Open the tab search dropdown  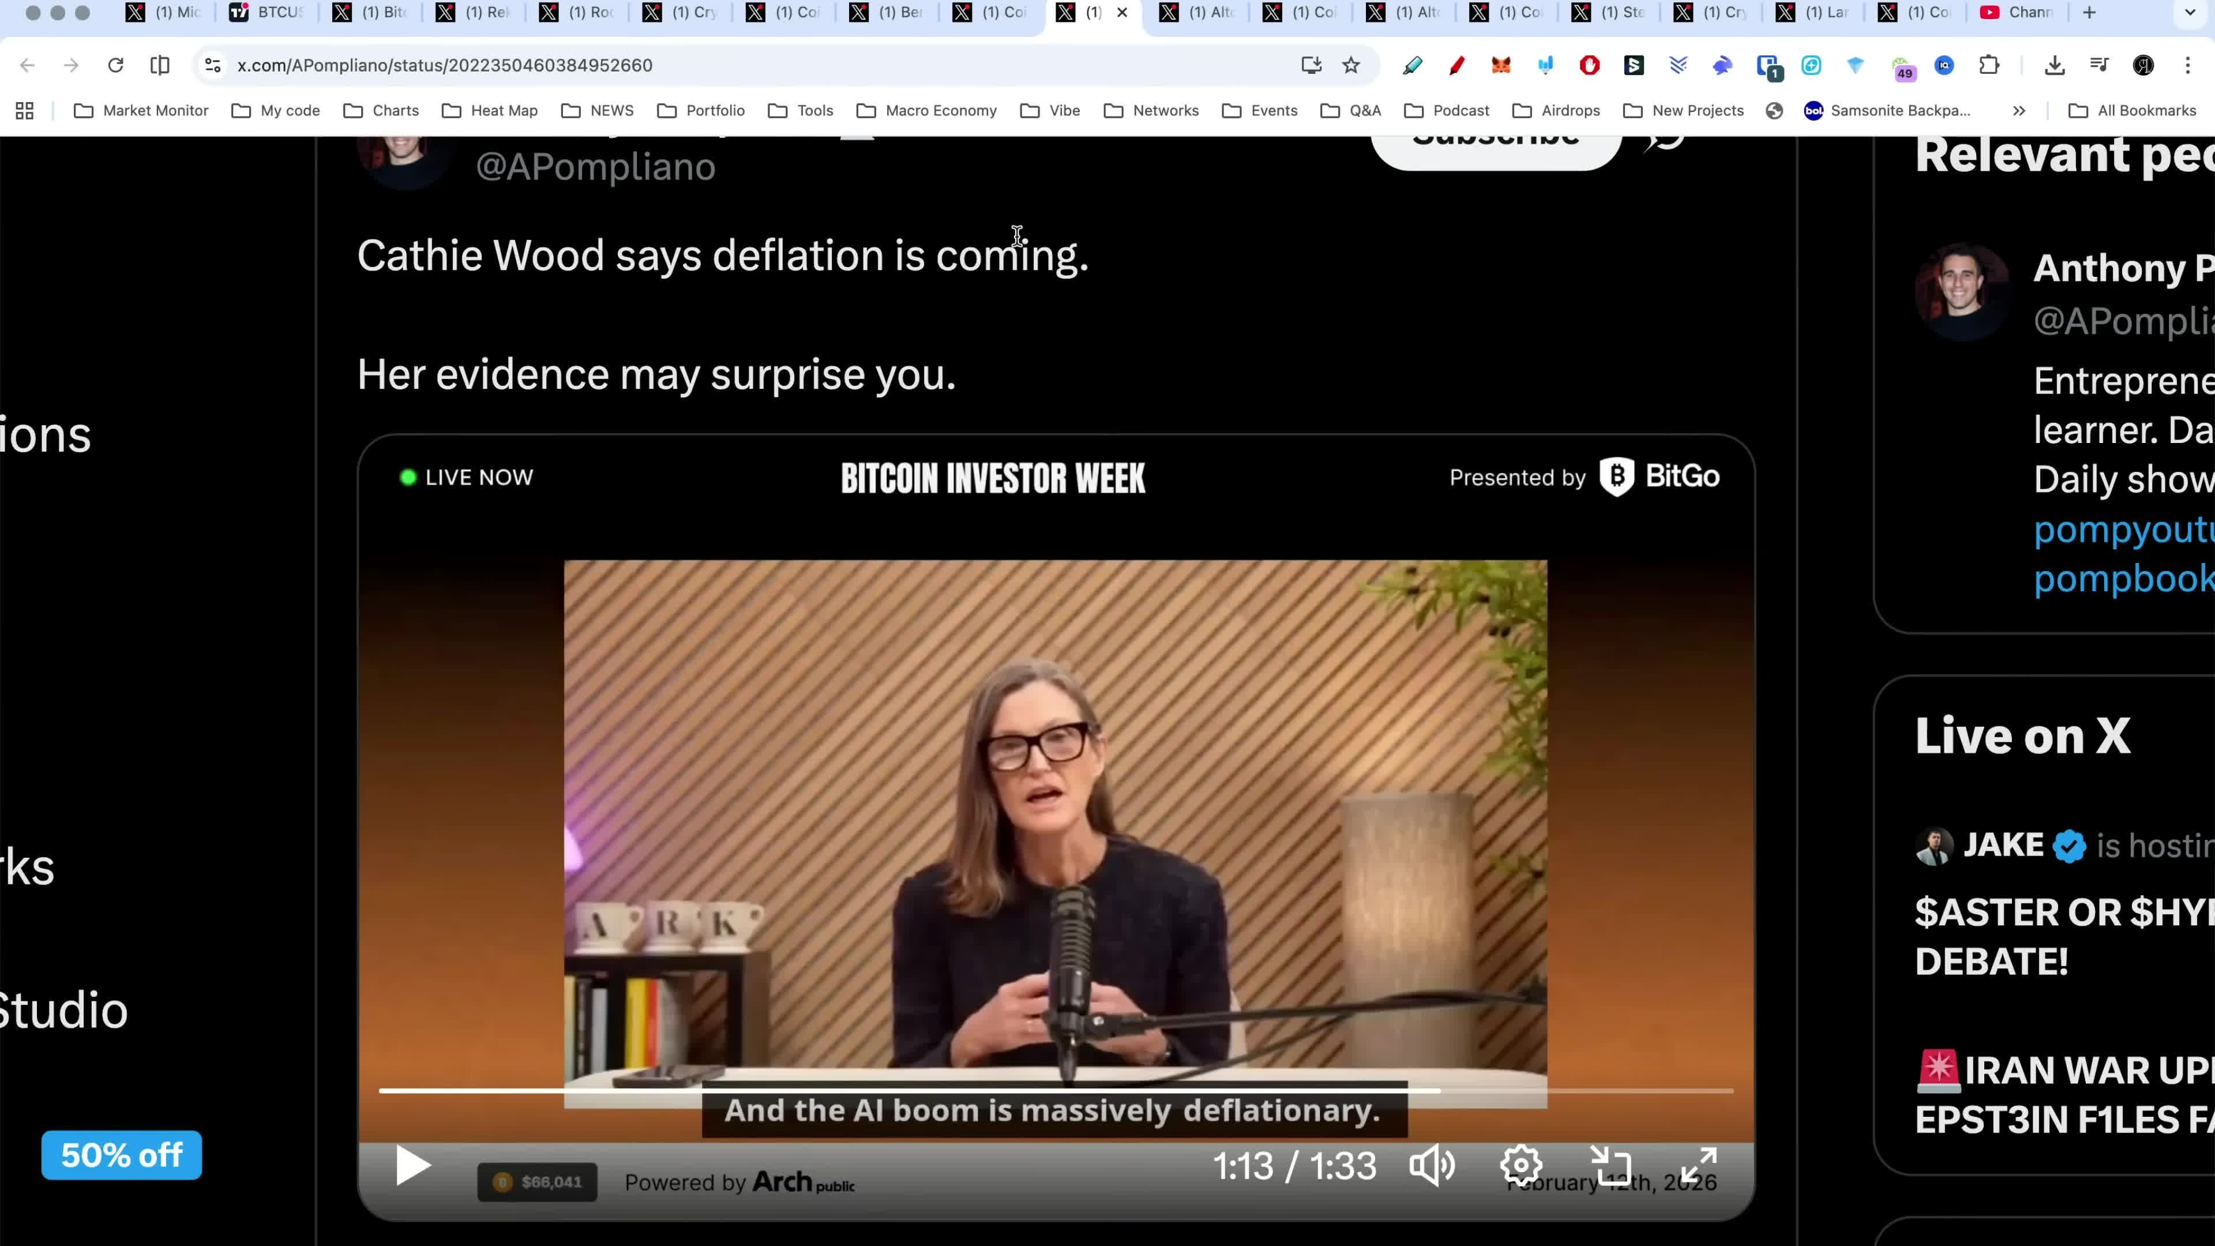[2190, 12]
